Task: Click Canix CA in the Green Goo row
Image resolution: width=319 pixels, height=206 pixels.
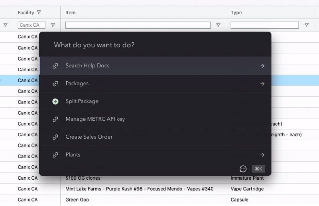Action: pos(28,200)
